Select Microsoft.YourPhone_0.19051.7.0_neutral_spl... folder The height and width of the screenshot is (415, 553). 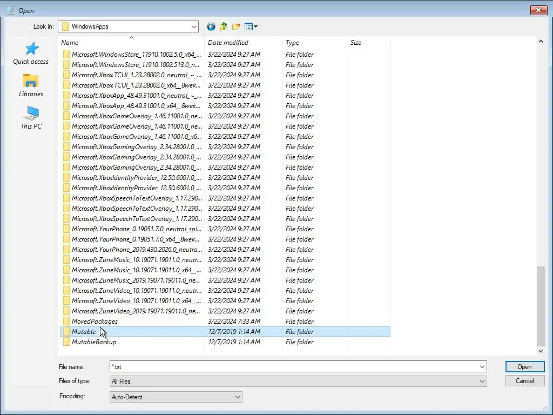(137, 229)
